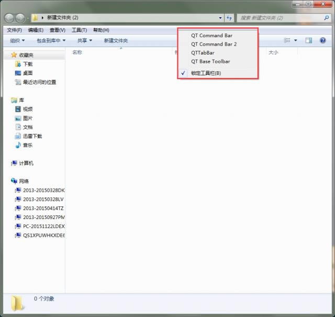Open the 组织 dropdown menu

17,40
